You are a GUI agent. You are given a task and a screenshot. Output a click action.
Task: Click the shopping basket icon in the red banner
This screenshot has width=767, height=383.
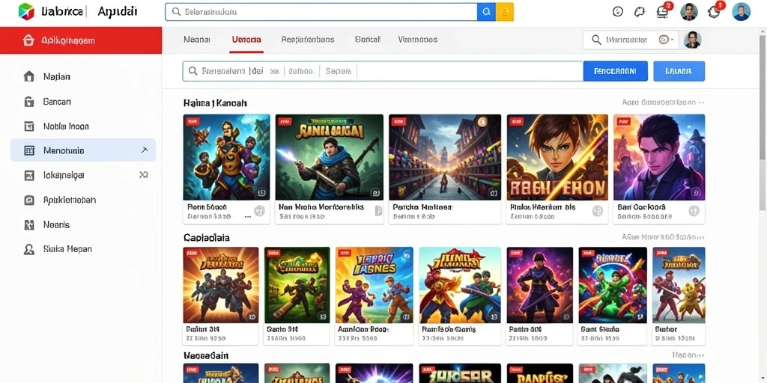(x=28, y=40)
